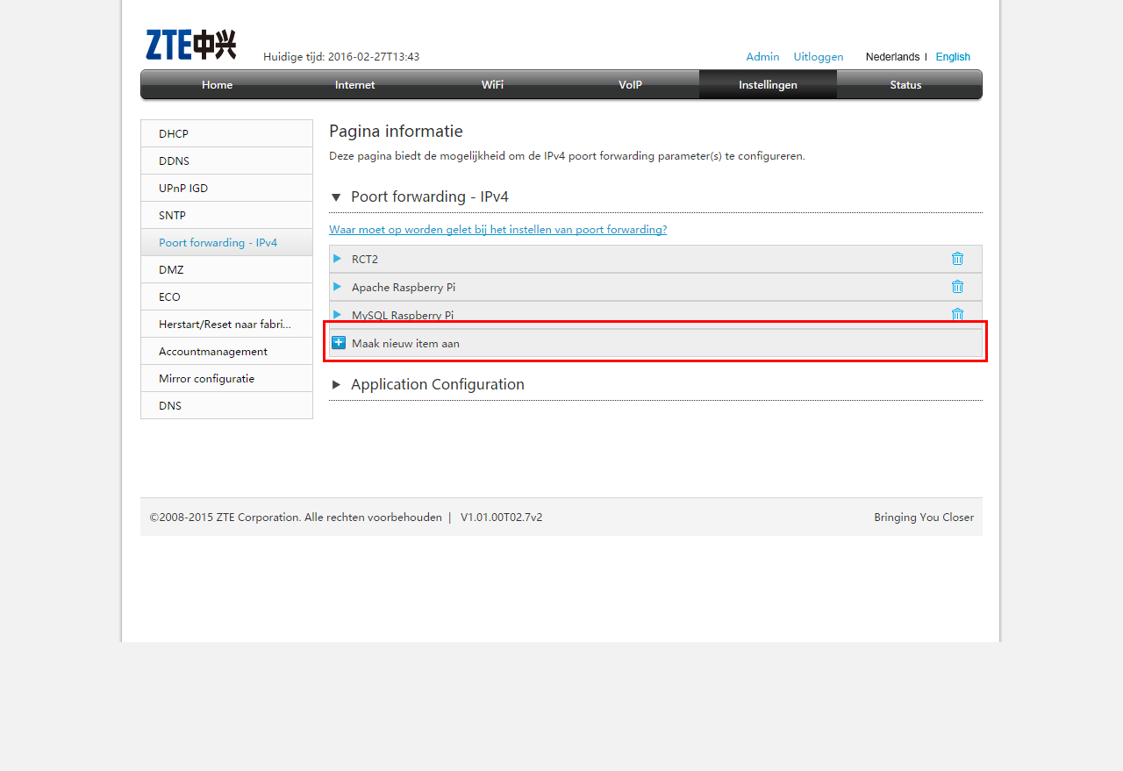
Task: Open DNS settings in sidebar
Action: point(226,405)
